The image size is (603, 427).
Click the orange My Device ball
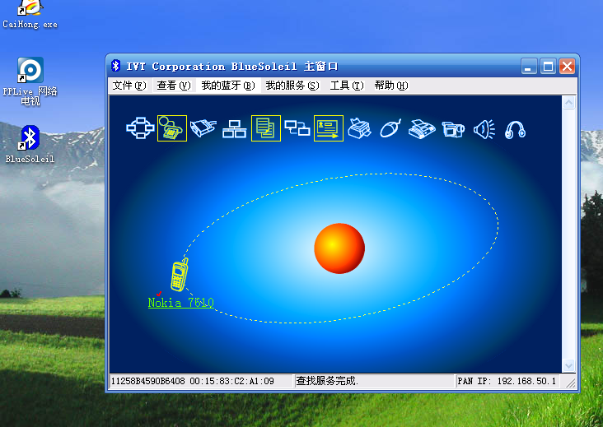pyautogui.click(x=339, y=248)
